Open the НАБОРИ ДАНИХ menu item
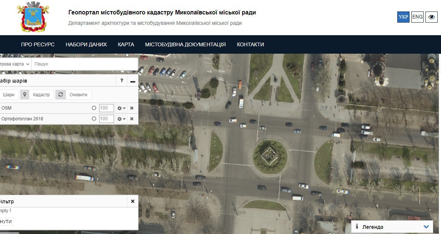441x234 pixels. point(86,44)
